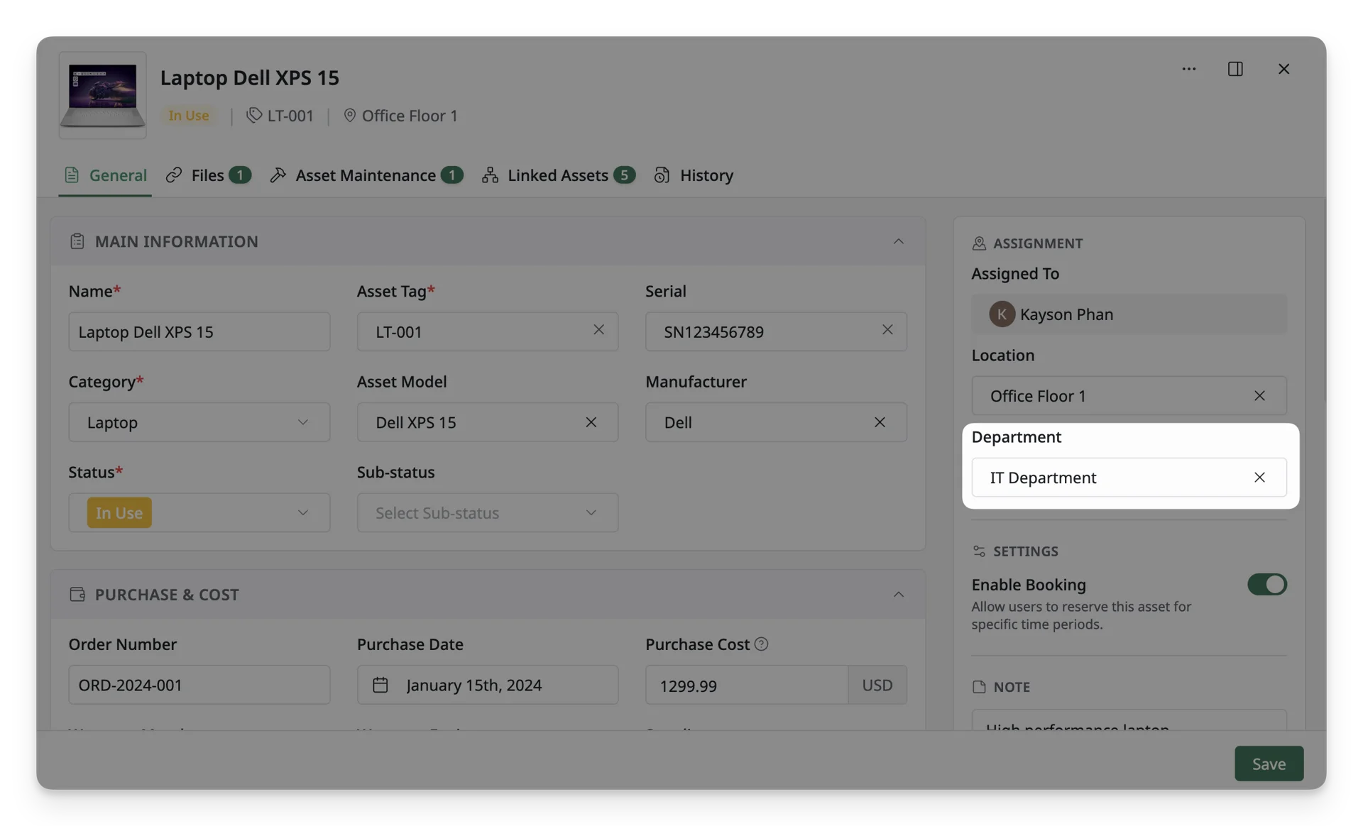Click the Order Number input field
This screenshot has width=1363, height=826.
(199, 685)
